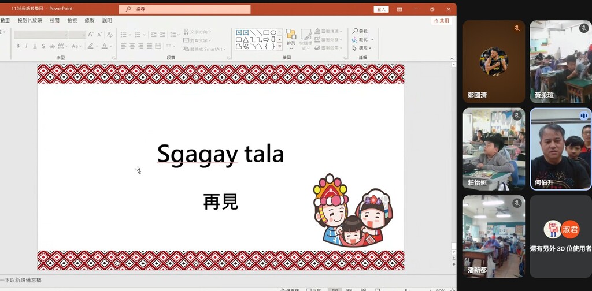Click the Arrange (排列) icon
Screen dimensions: 592x291
point(291,37)
